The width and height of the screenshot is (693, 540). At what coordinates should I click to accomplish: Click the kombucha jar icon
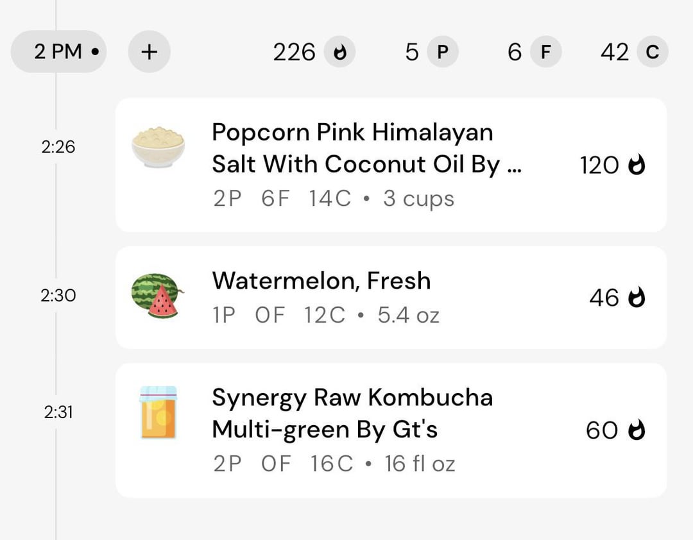click(158, 412)
